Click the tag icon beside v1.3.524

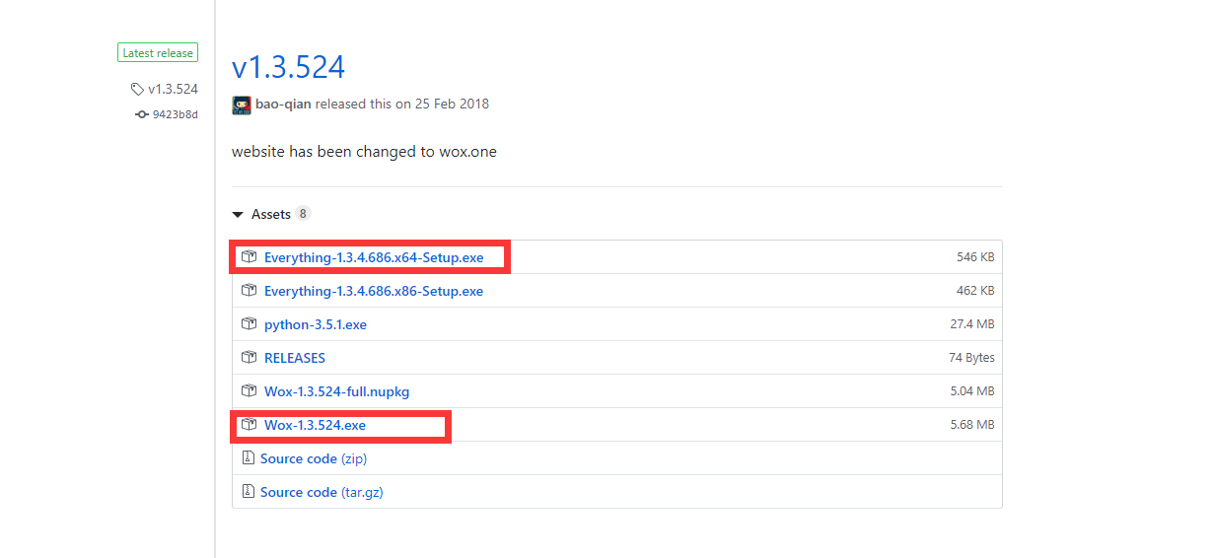click(137, 90)
